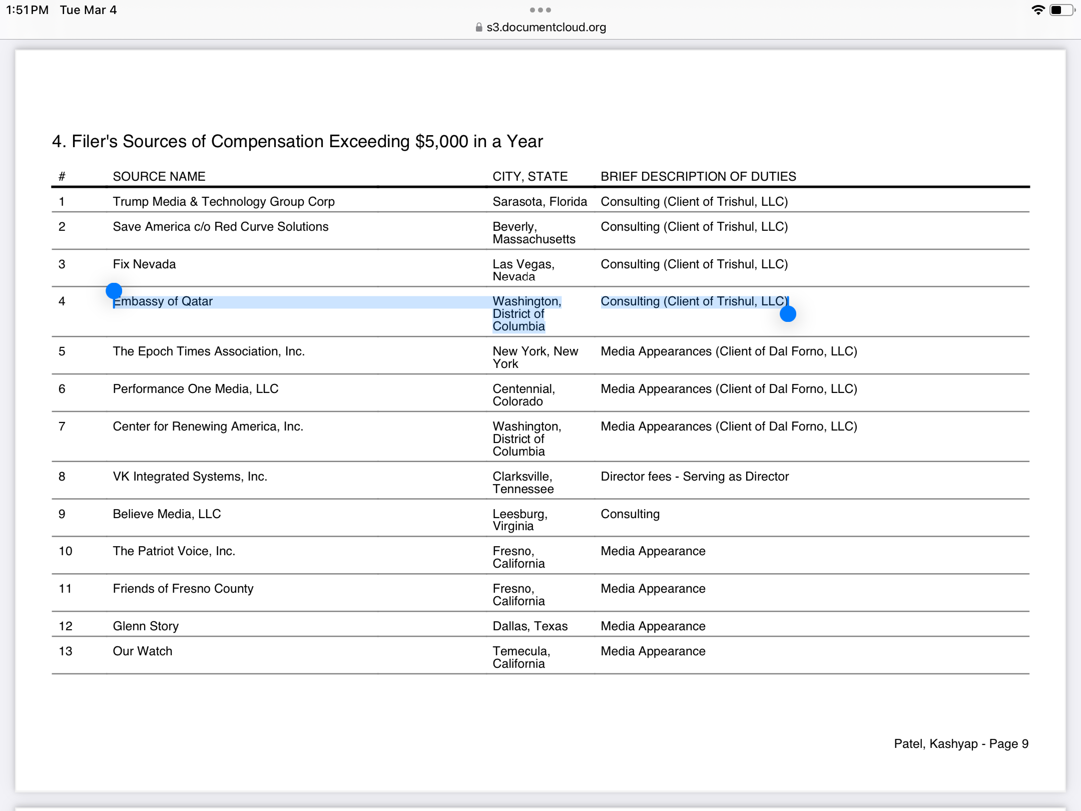Click Performance One Media, LLC
The height and width of the screenshot is (811, 1081).
pyautogui.click(x=195, y=389)
